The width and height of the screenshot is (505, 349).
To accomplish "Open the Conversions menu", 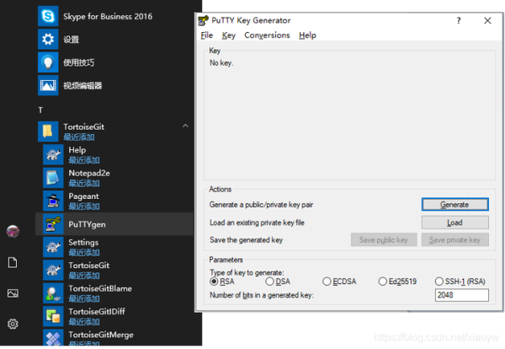I will click(267, 35).
